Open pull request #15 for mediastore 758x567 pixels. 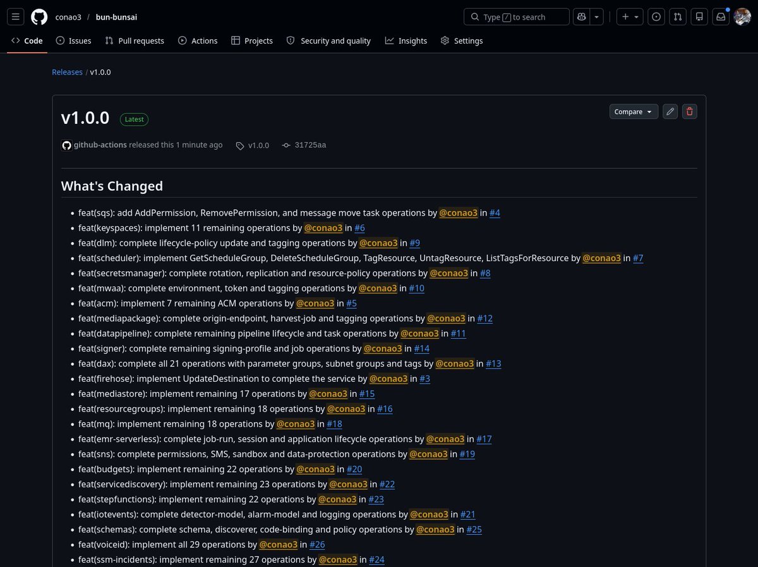pos(367,394)
